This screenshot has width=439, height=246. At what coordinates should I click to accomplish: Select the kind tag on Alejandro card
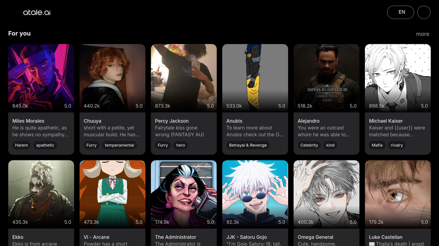(x=330, y=145)
